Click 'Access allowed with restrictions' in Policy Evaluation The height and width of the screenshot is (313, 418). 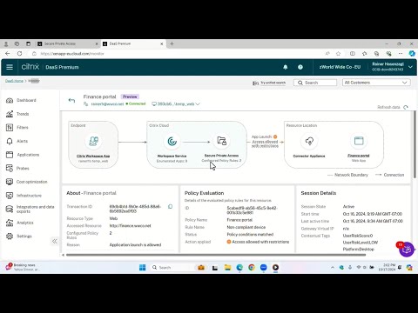click(x=260, y=242)
